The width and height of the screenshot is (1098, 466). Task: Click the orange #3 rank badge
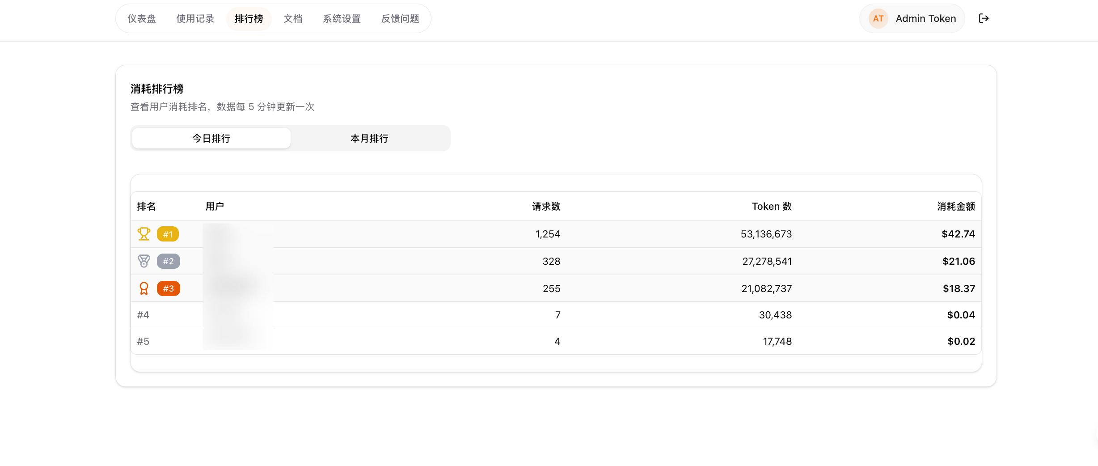(x=169, y=288)
